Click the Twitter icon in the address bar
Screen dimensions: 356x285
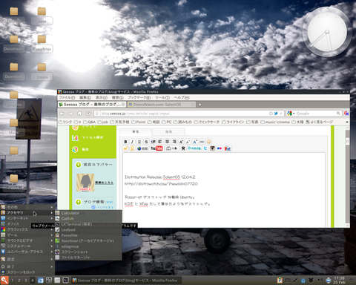click(x=276, y=114)
